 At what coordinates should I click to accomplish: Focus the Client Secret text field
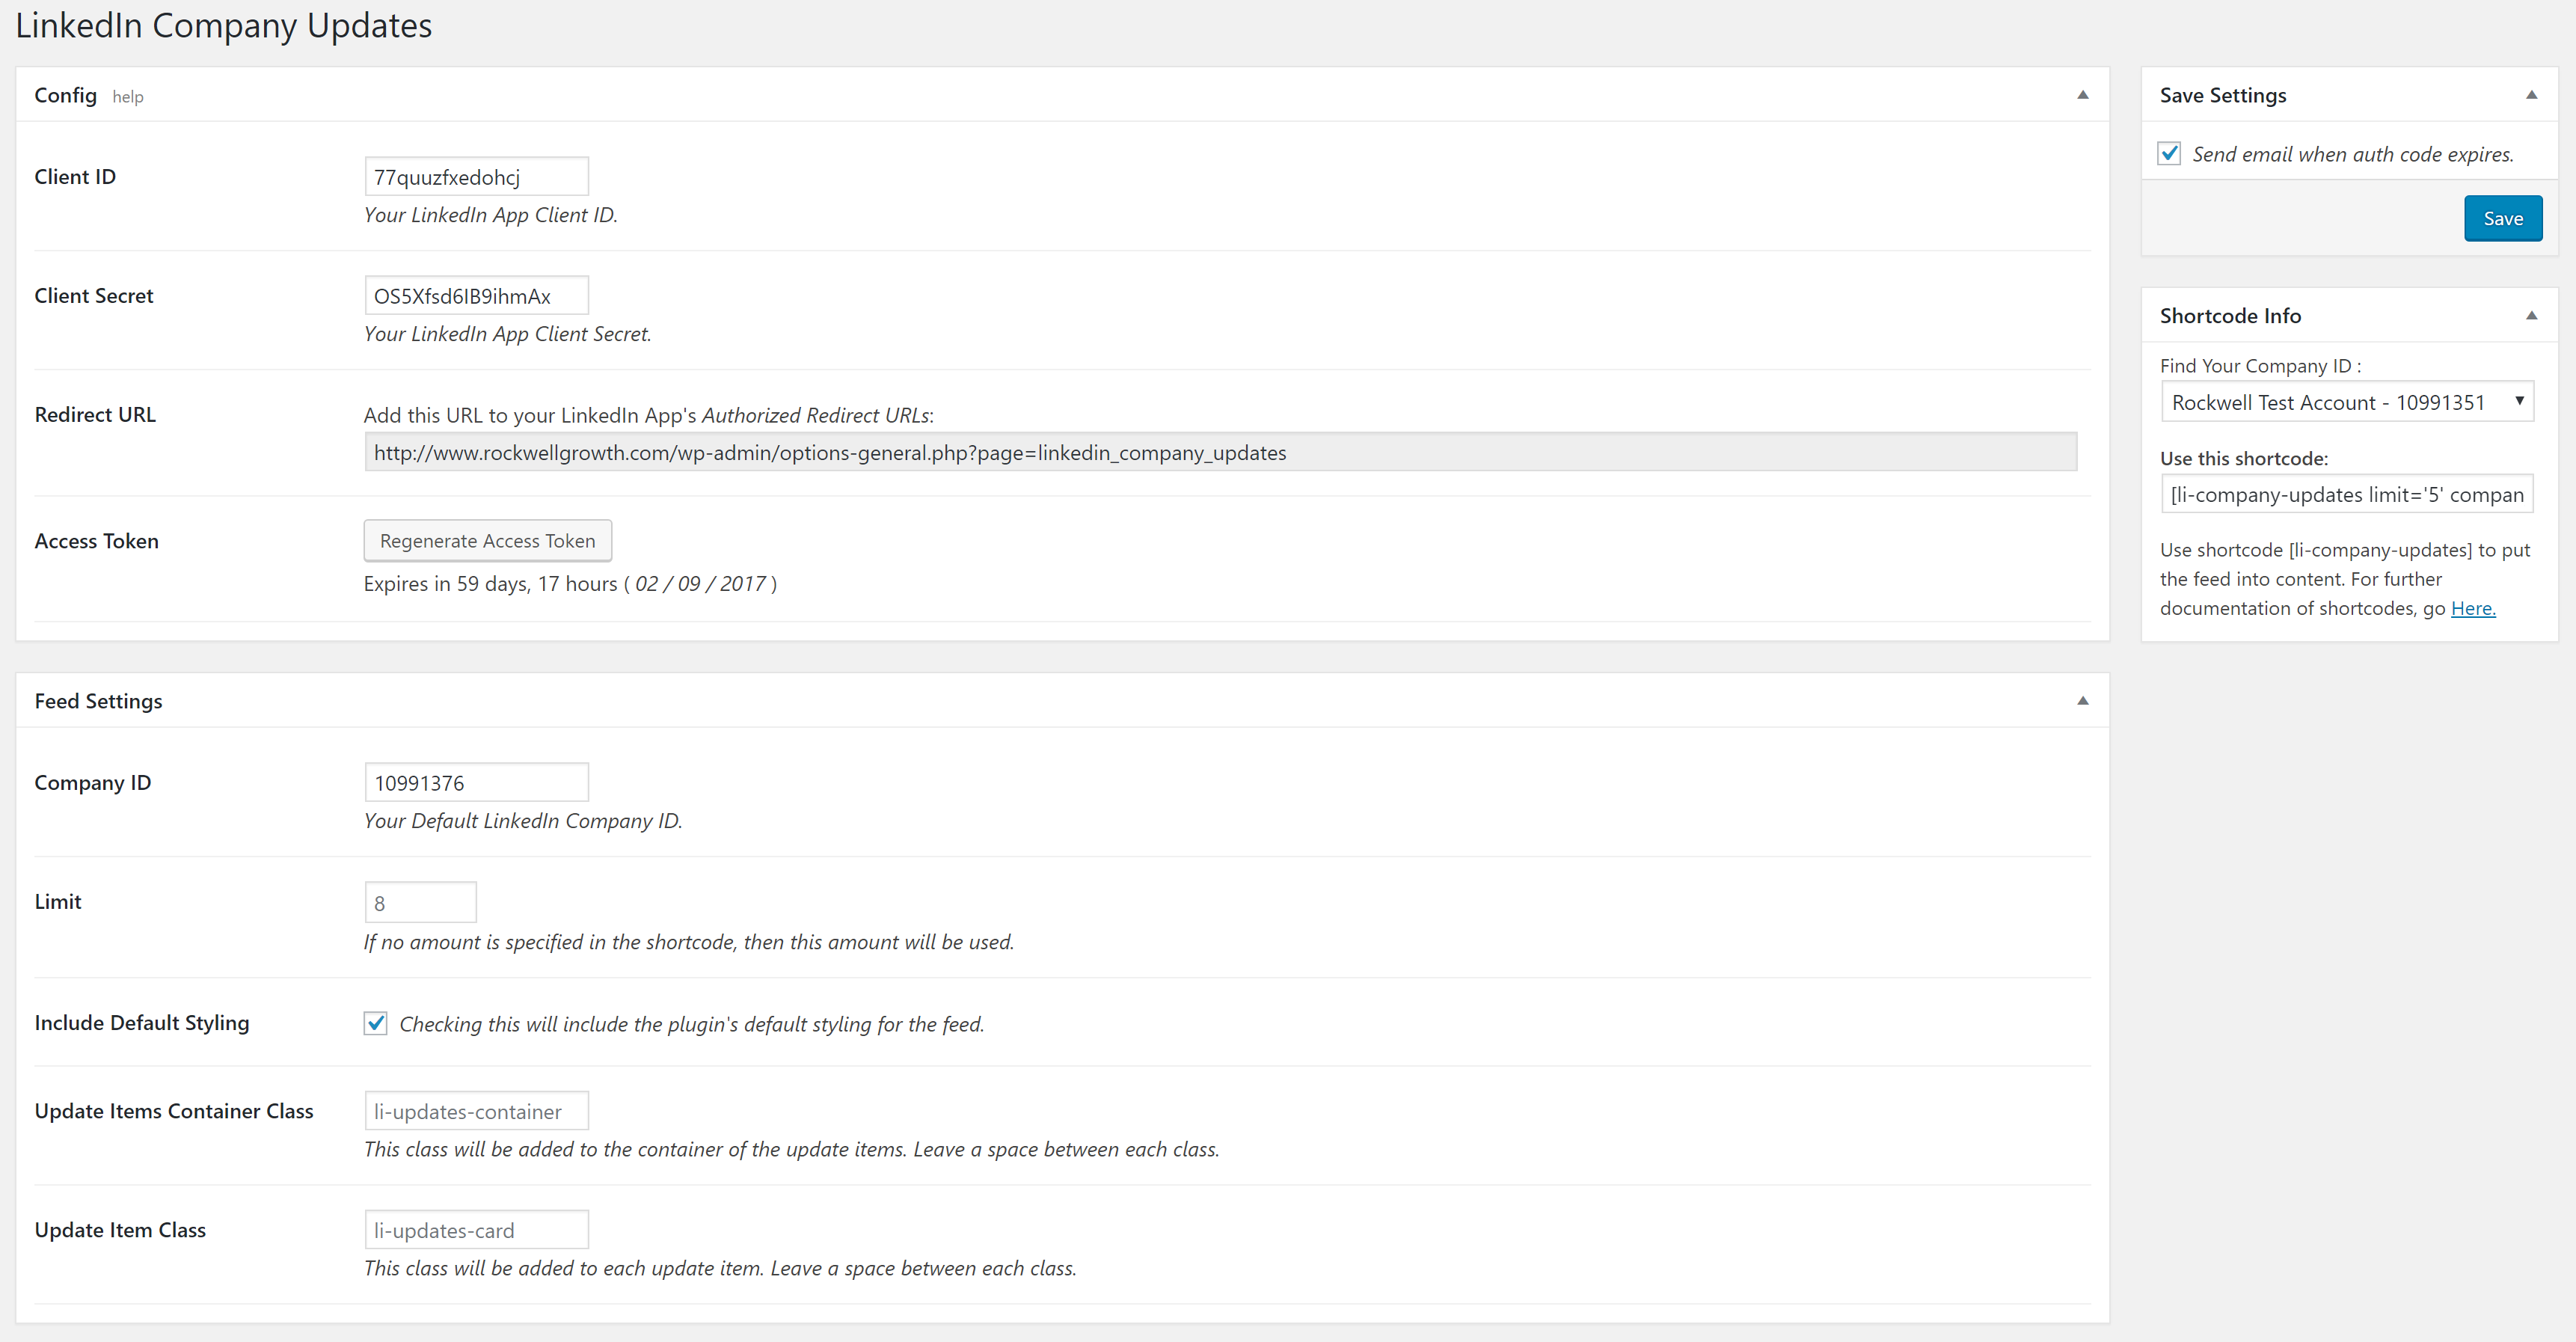point(476,296)
